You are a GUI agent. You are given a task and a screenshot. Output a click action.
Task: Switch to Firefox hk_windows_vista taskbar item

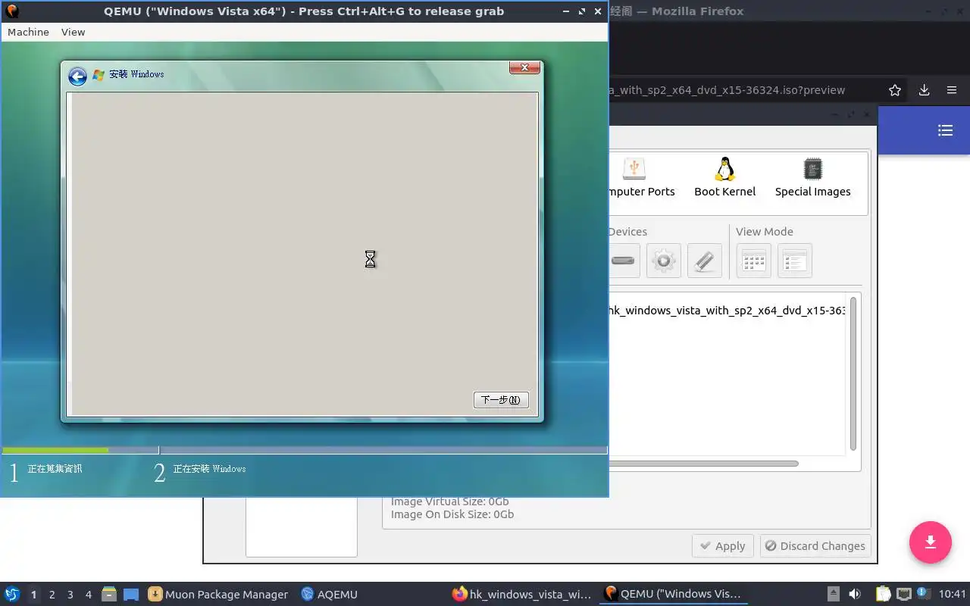pos(521,595)
